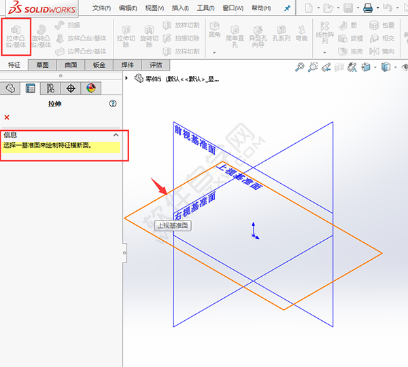Click the Print icon
This screenshot has width=408, height=367.
(368, 8)
